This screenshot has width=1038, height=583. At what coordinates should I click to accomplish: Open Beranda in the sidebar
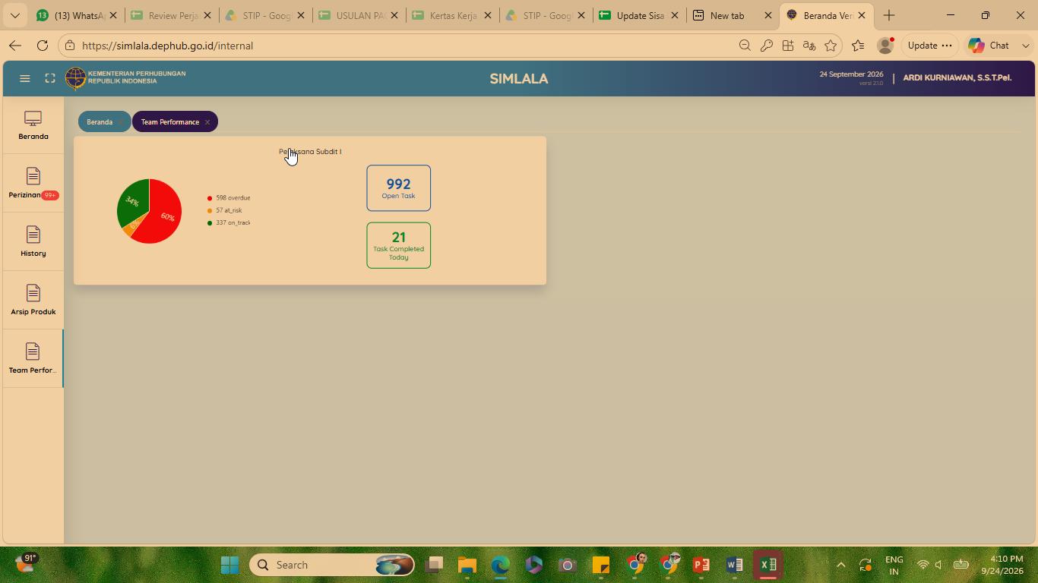pos(33,126)
